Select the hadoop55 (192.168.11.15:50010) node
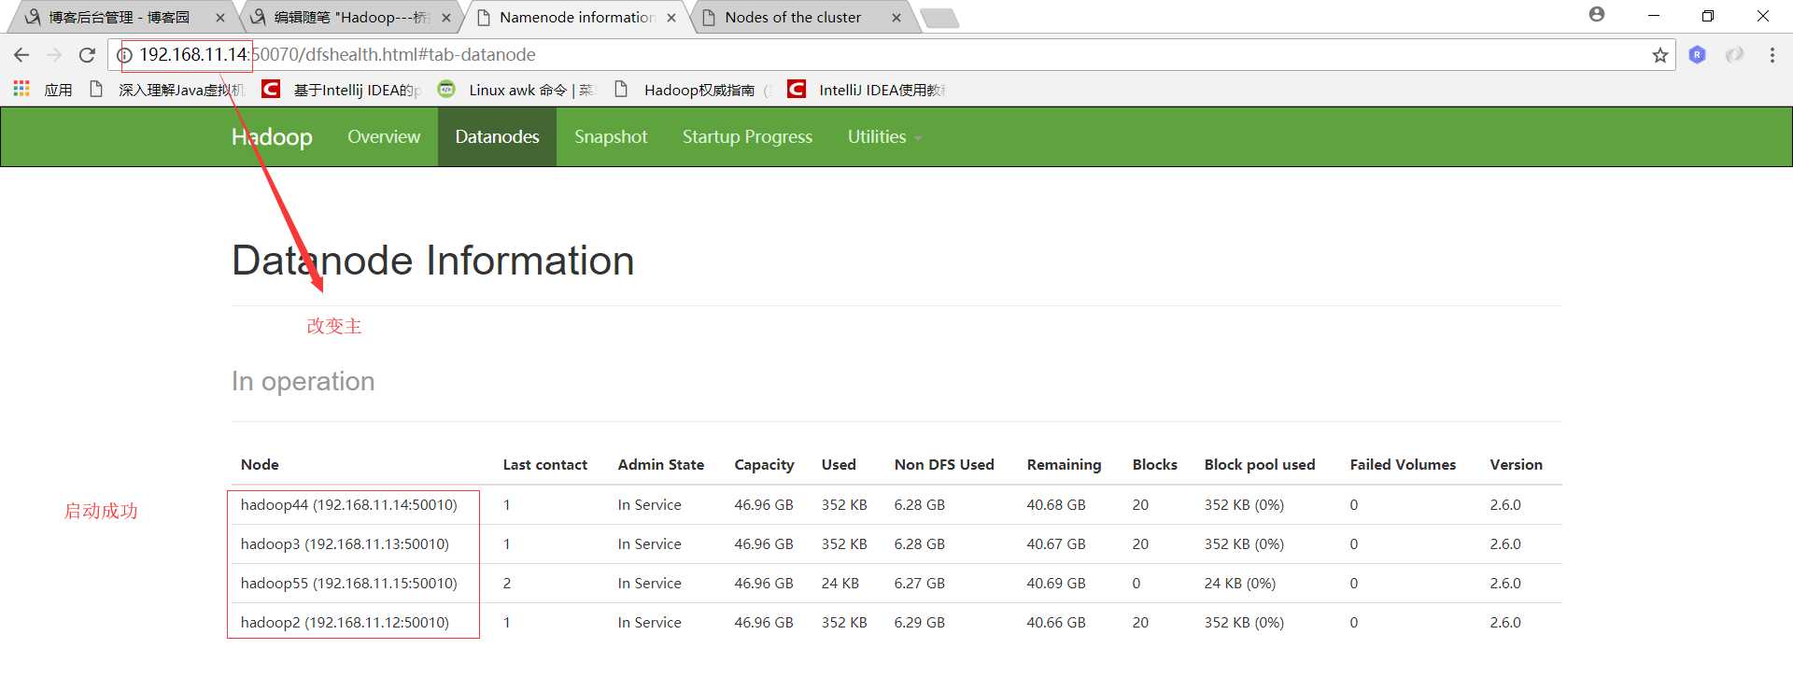 coord(348,583)
